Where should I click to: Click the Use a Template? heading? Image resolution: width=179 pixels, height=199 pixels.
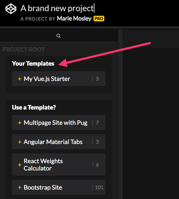[34, 108]
